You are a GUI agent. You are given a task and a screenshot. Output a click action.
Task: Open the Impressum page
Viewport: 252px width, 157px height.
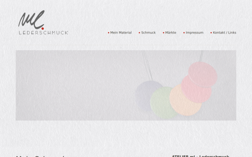pos(194,33)
